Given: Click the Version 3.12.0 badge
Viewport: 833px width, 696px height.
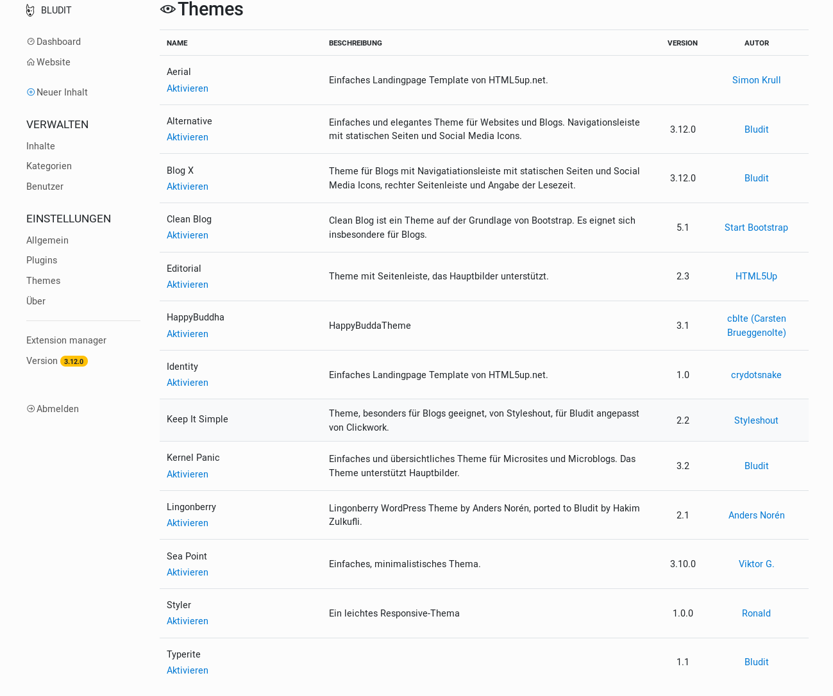Looking at the screenshot, I should tap(74, 361).
